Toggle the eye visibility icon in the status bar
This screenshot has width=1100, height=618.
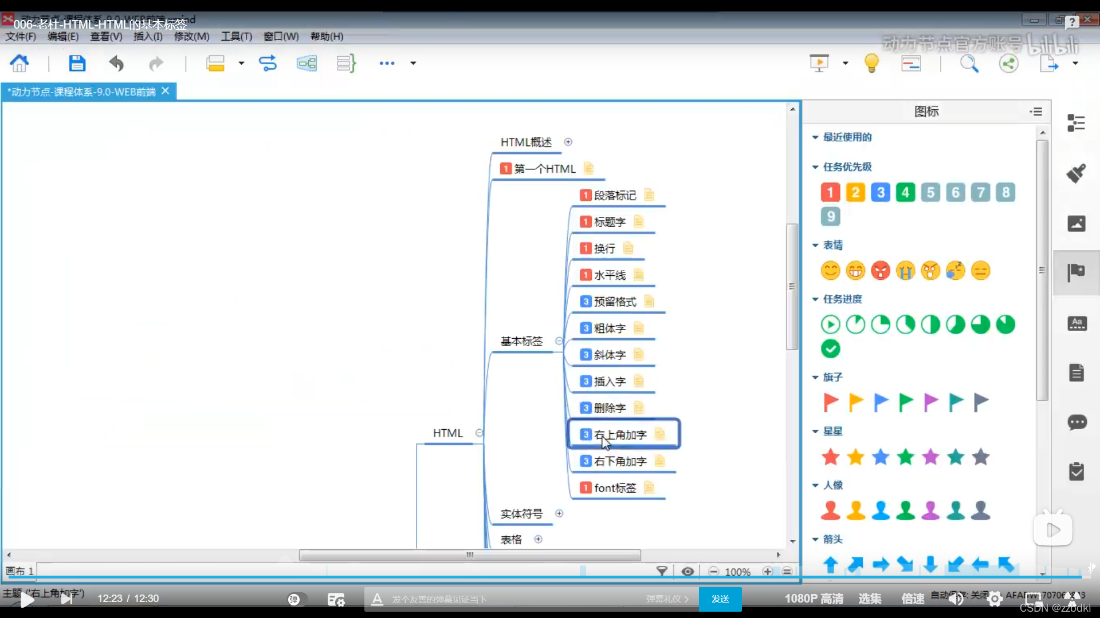687,571
